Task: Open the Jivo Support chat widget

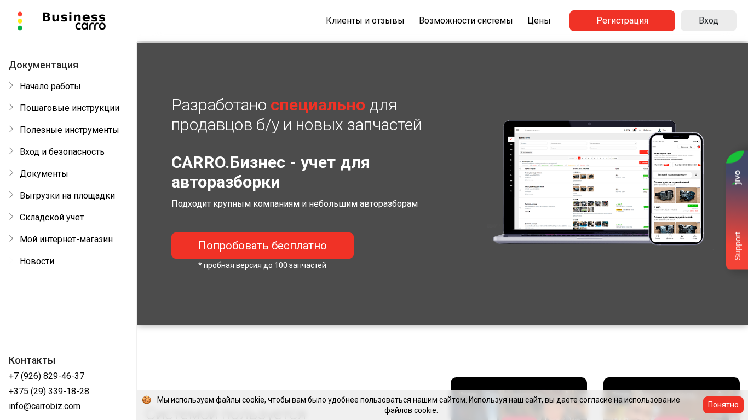Action: click(x=737, y=209)
